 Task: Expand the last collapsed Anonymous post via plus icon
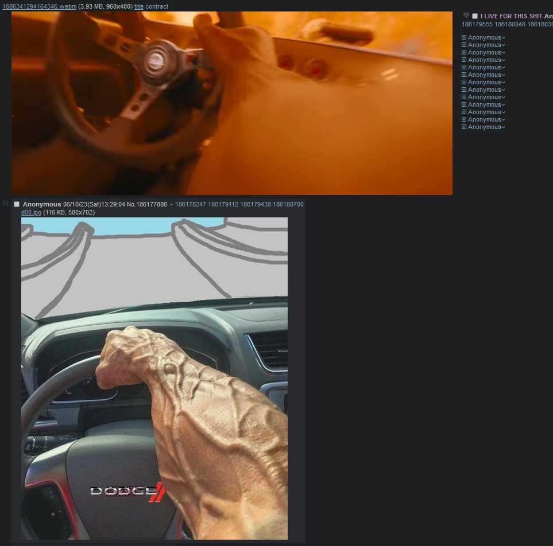click(464, 127)
